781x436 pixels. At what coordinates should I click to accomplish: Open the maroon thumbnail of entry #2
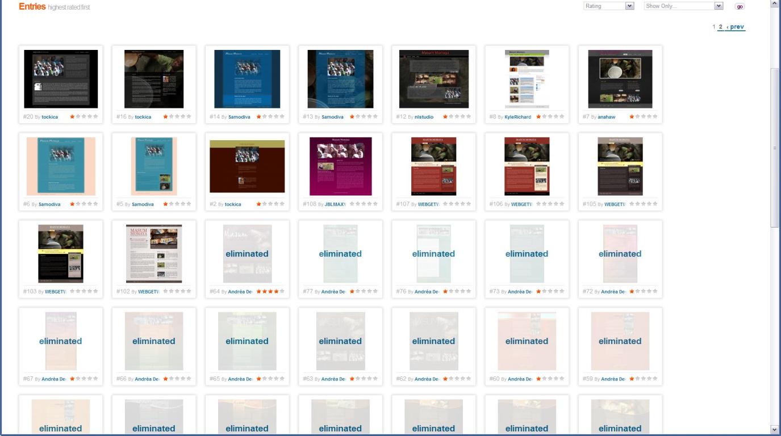(247, 166)
